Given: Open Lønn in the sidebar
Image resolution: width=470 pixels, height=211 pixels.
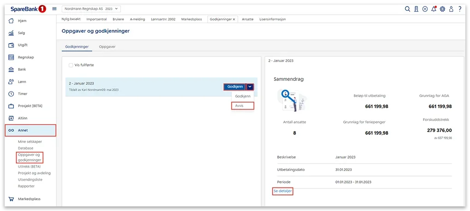Looking at the screenshot, I should pos(22,82).
